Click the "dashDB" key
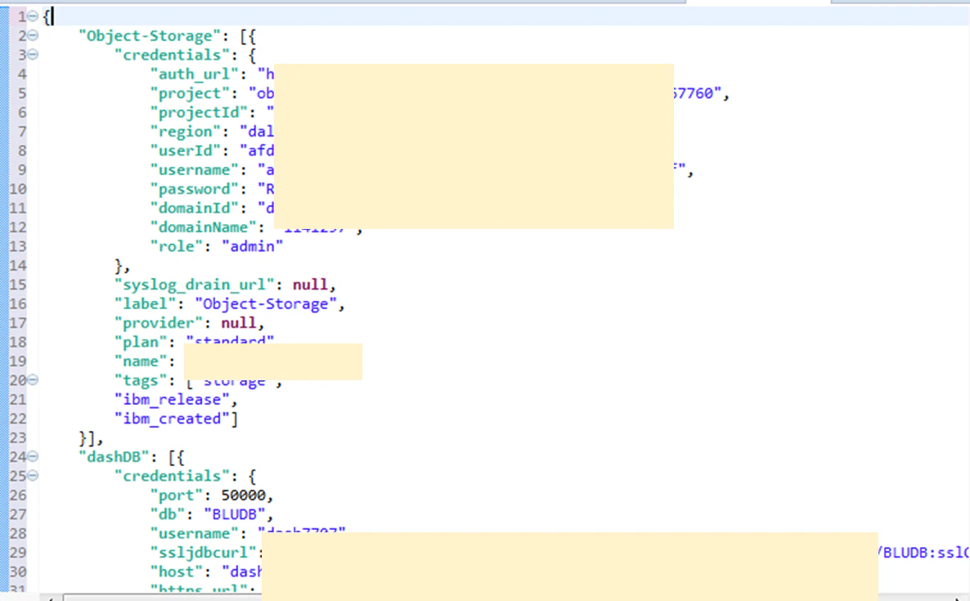 pyautogui.click(x=114, y=457)
